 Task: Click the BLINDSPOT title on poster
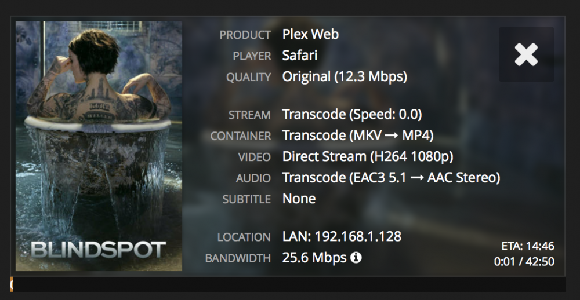click(x=99, y=250)
